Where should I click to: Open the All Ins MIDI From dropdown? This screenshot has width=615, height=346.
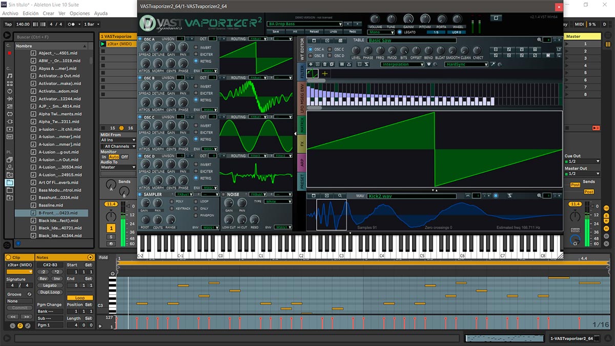coord(118,140)
